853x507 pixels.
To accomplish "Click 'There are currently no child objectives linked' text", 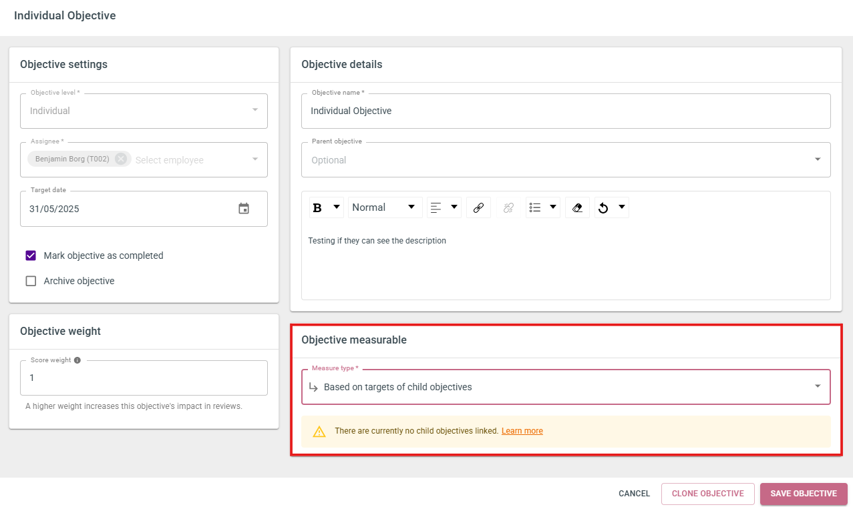I will pyautogui.click(x=417, y=431).
